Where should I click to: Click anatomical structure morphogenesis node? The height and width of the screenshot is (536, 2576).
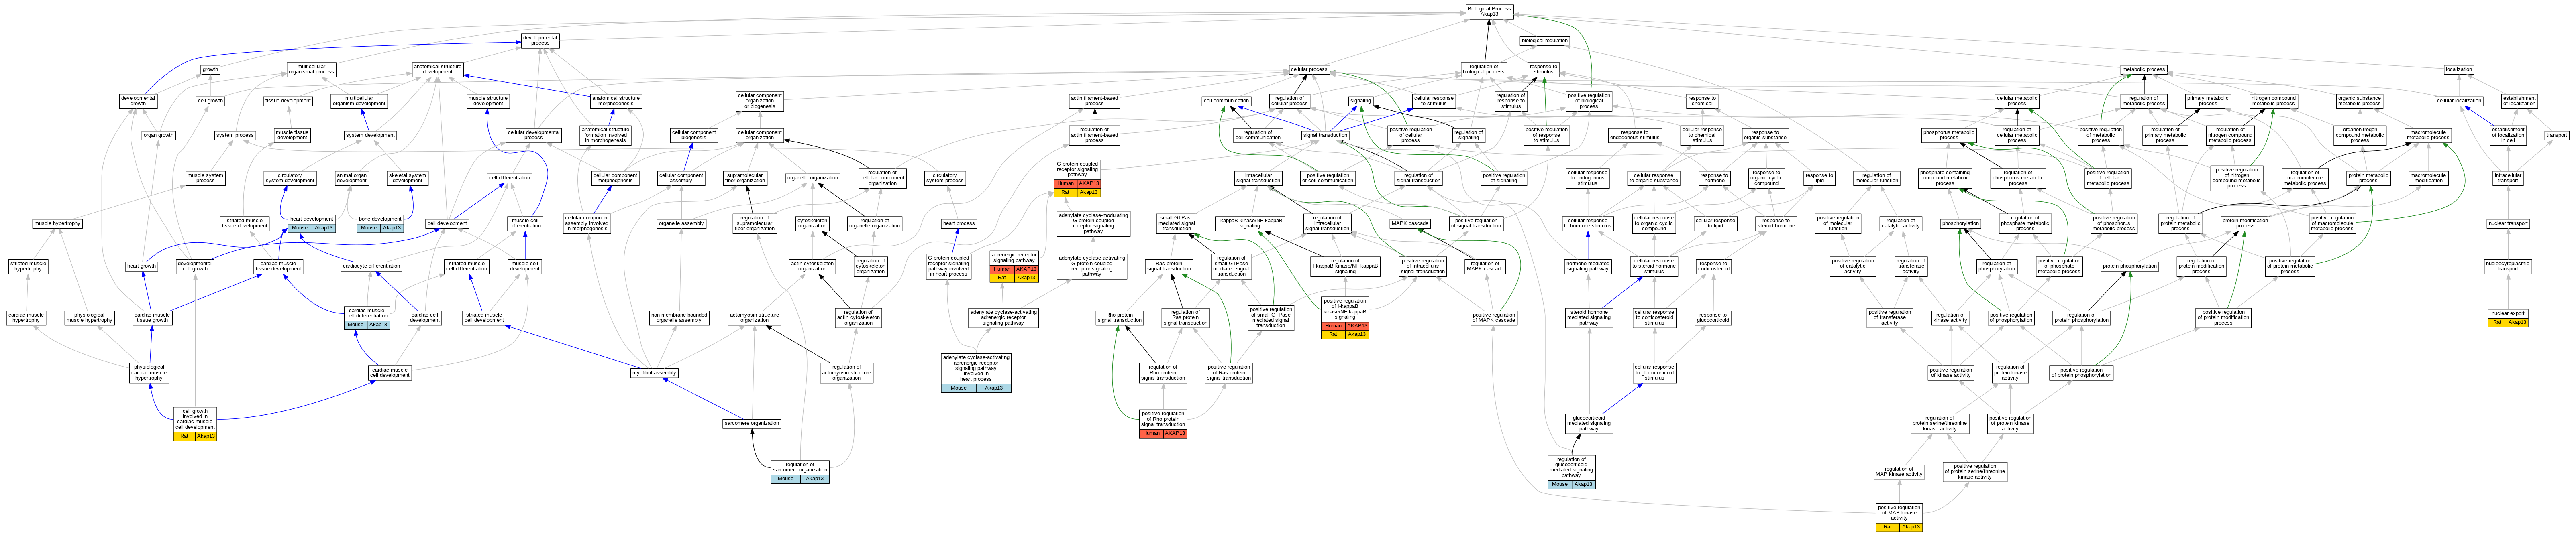[x=615, y=101]
